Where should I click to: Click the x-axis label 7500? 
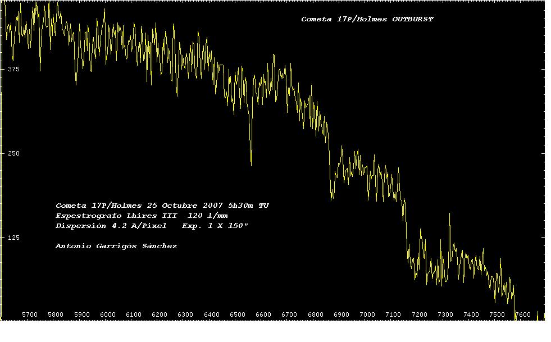[x=497, y=314]
